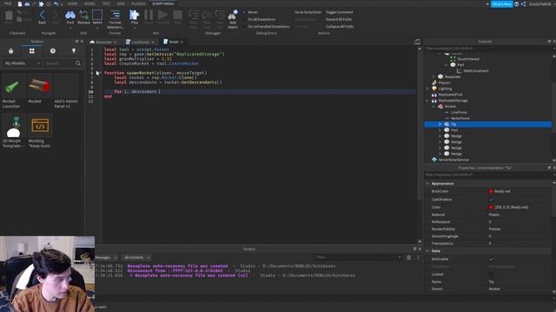This screenshot has width=556, height=312.
Task: Click the Material property value Plastic
Action: pyautogui.click(x=494, y=215)
